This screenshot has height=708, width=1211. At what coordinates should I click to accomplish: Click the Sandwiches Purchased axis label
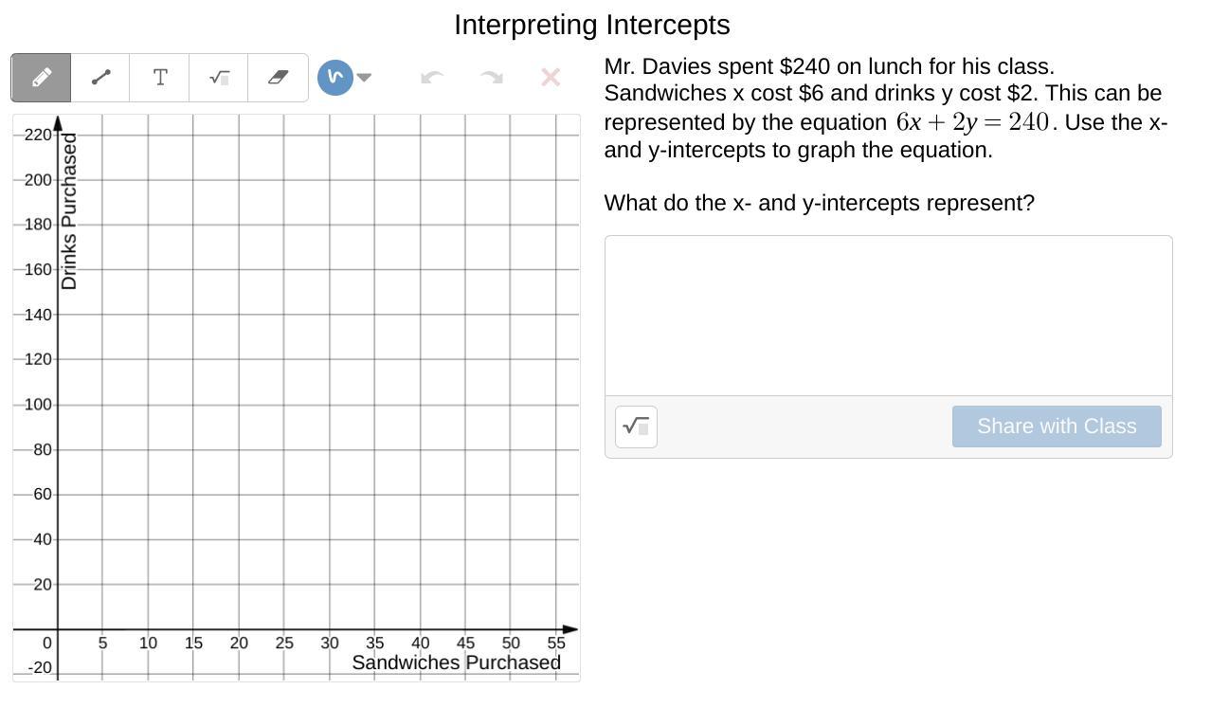(456, 663)
